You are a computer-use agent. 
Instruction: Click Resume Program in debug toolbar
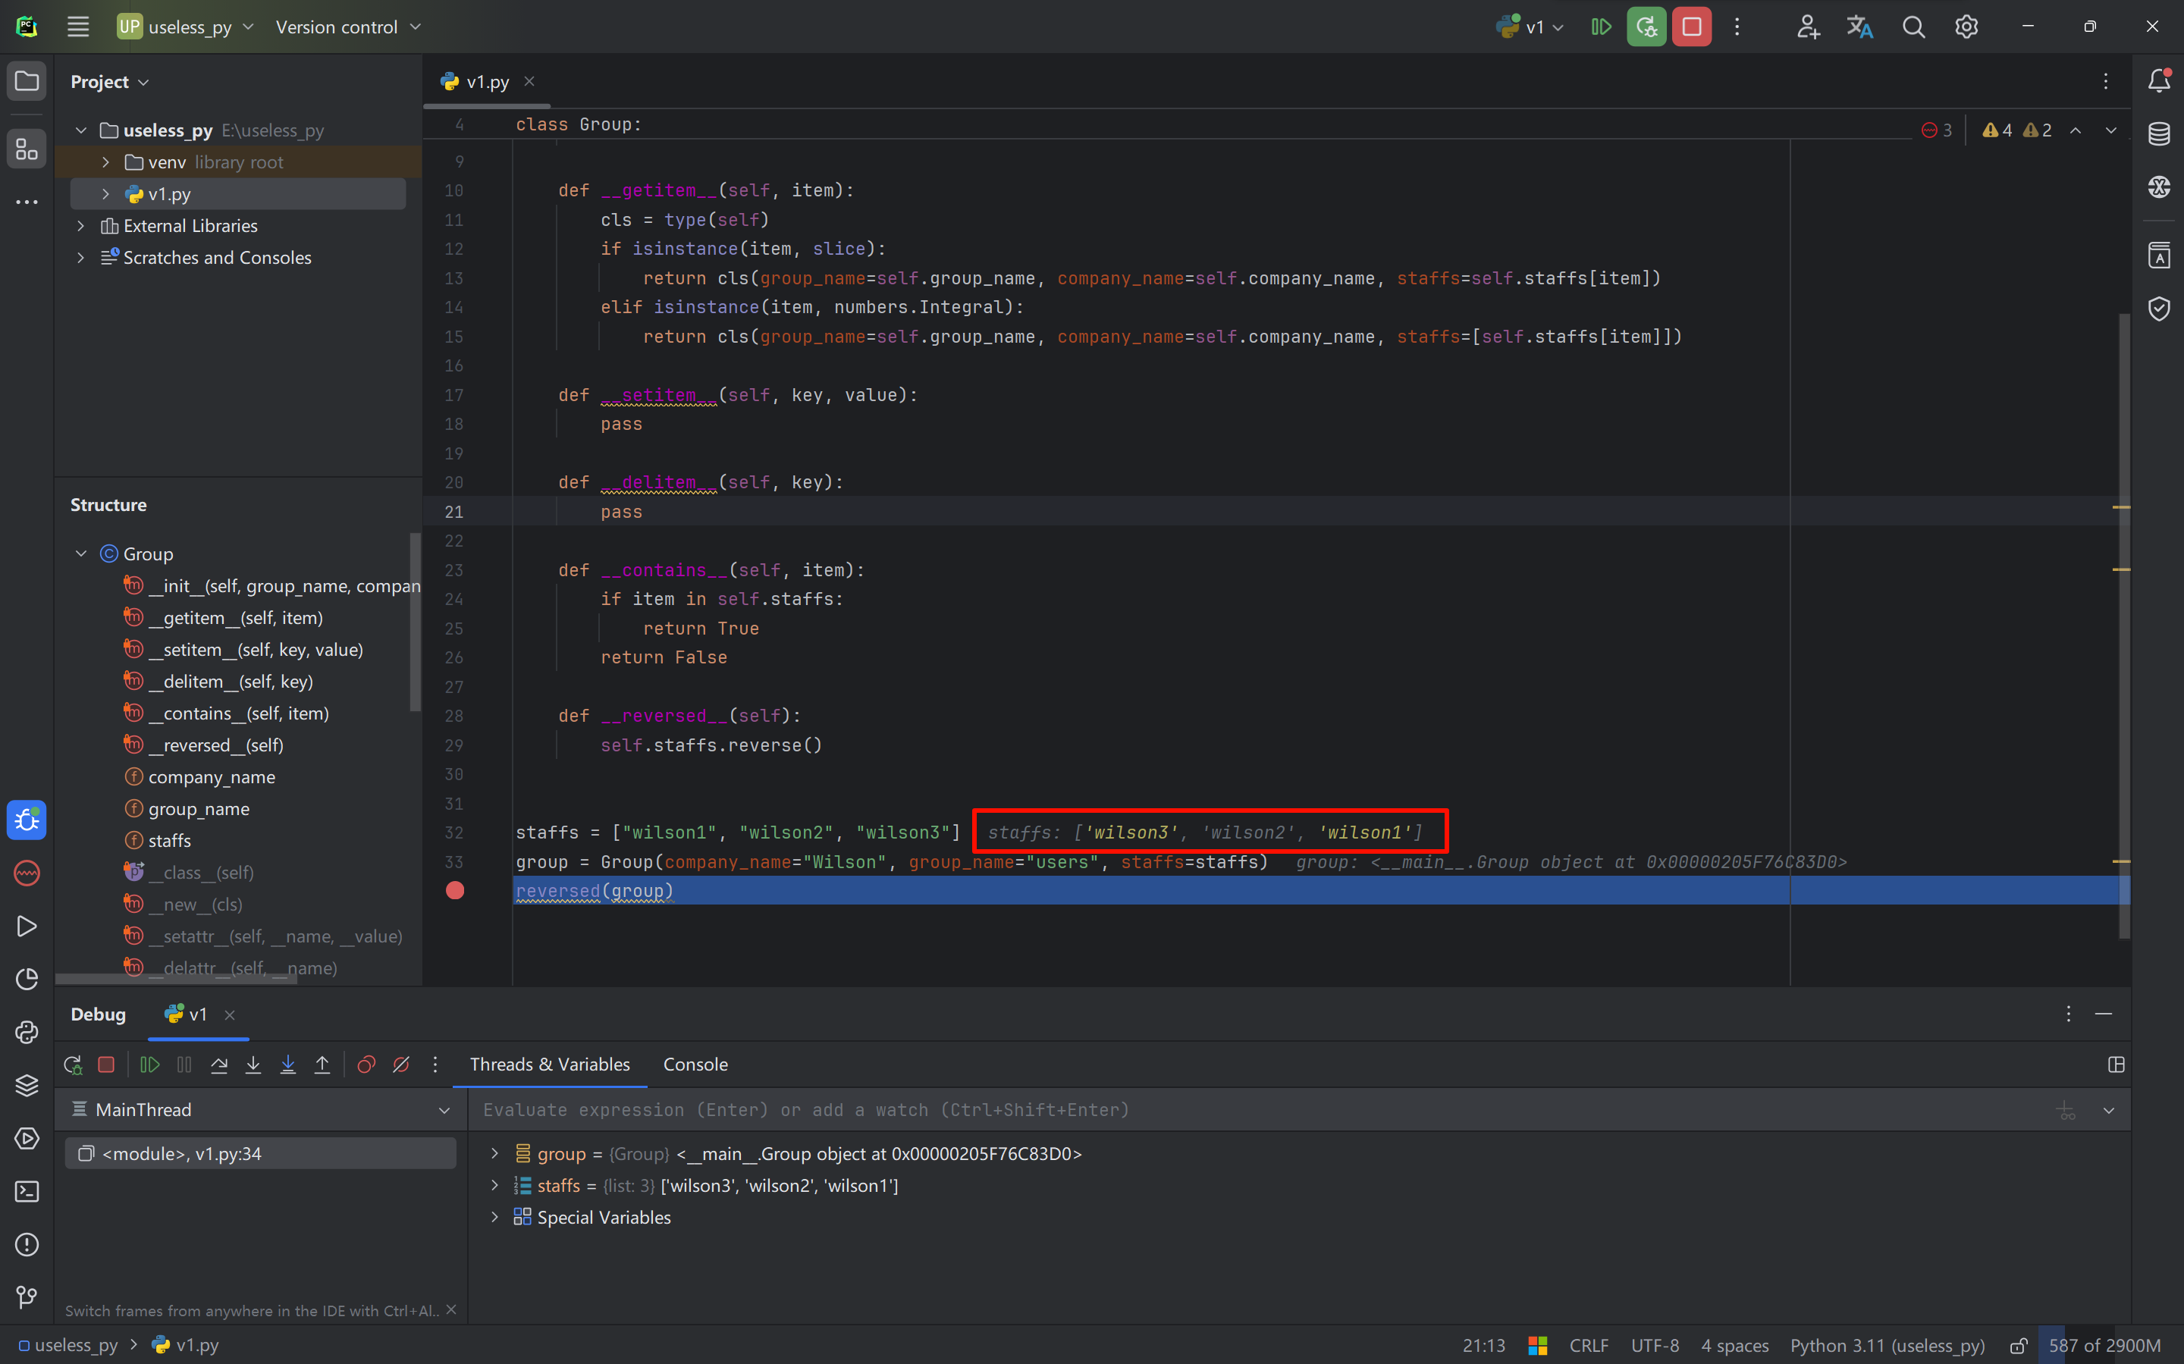(x=149, y=1065)
